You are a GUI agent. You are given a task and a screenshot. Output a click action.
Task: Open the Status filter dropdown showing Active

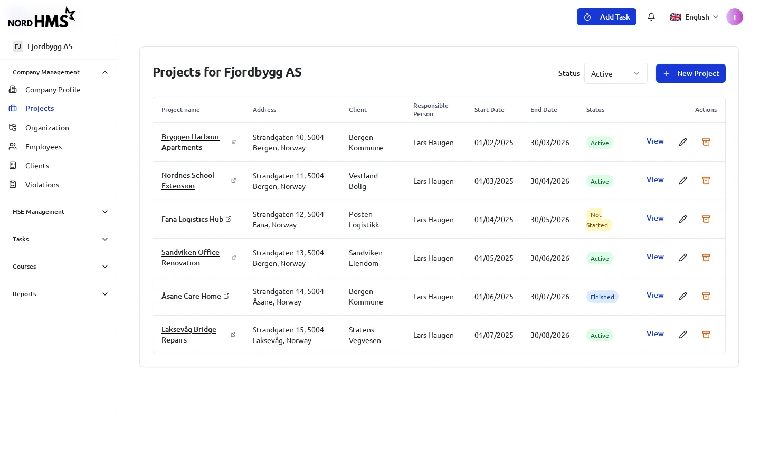pos(615,74)
